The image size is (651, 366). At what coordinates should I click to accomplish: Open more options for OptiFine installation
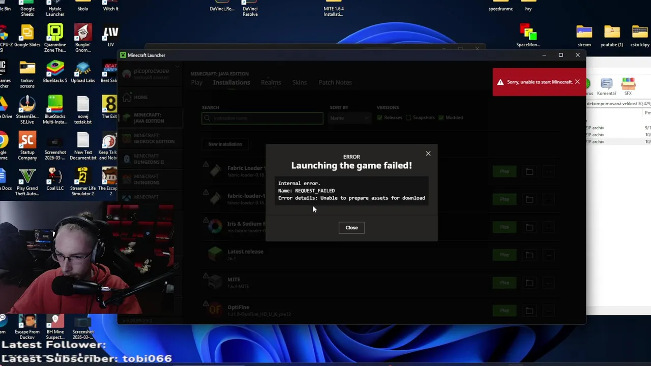[549, 311]
